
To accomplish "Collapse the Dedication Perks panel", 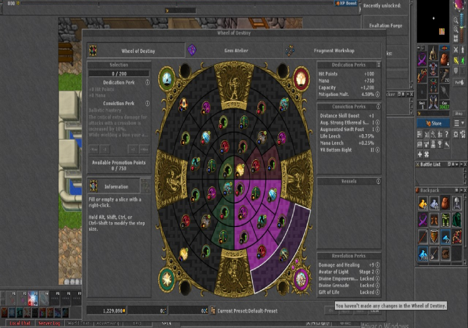I will coord(379,65).
